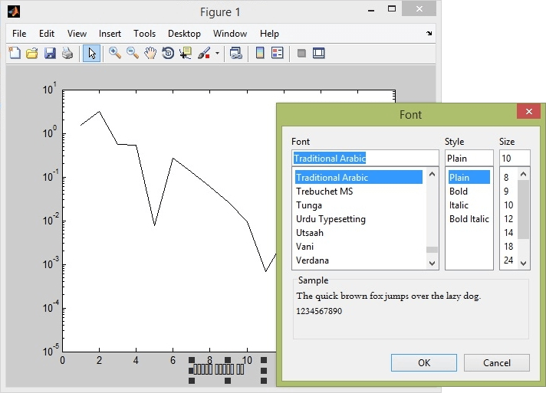
Task: Click the dock figure arrow in menu bar
Action: pyautogui.click(x=429, y=34)
